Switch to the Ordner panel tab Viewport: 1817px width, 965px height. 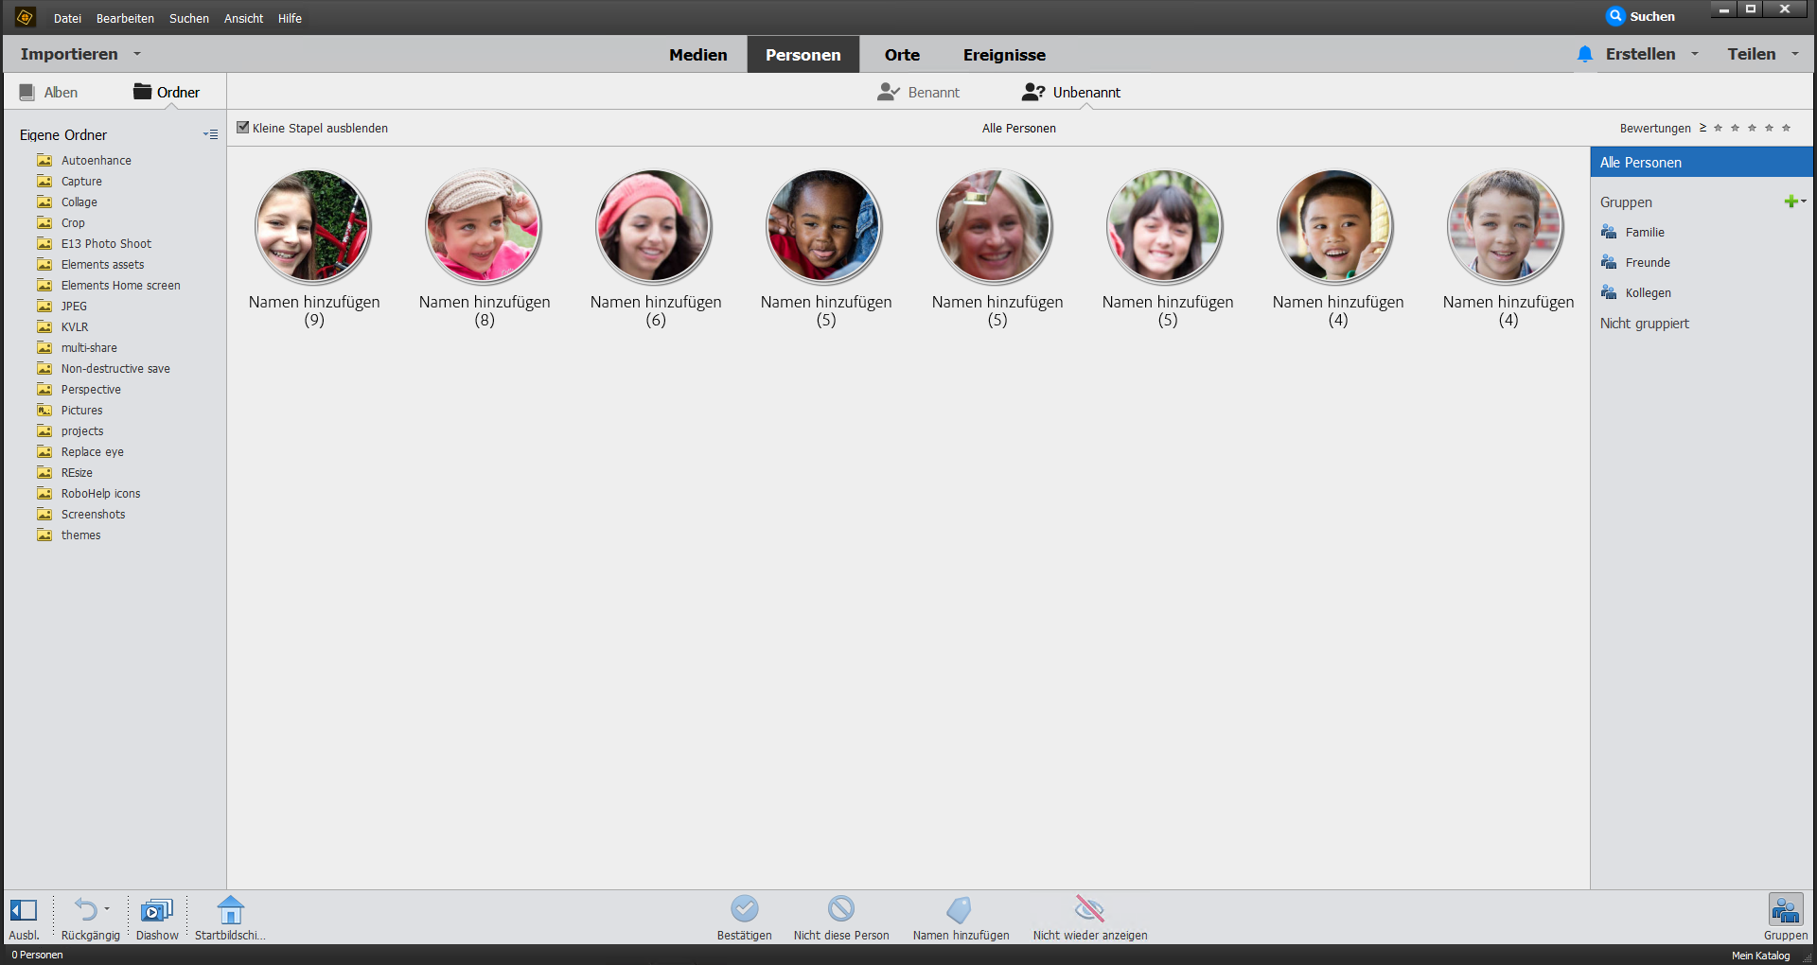click(x=167, y=92)
